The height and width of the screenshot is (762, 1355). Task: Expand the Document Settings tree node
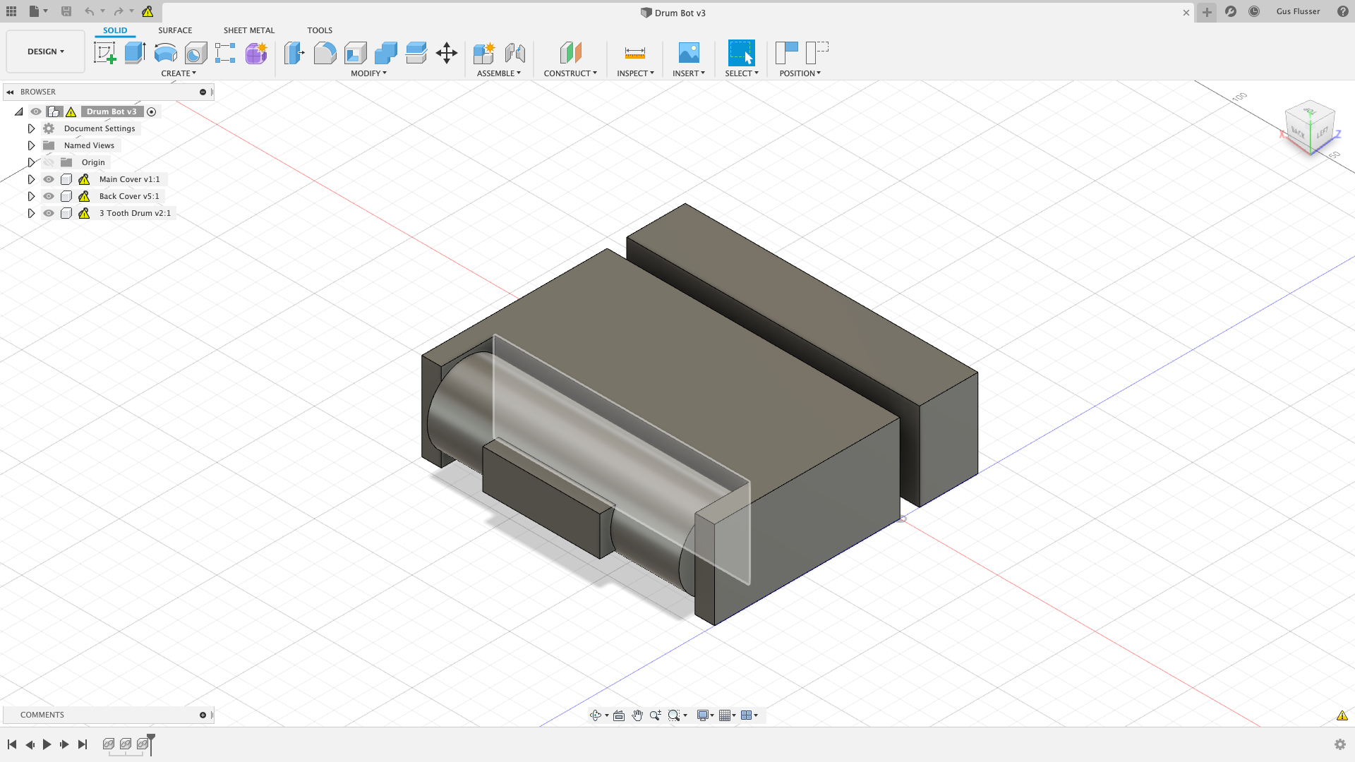click(31, 128)
